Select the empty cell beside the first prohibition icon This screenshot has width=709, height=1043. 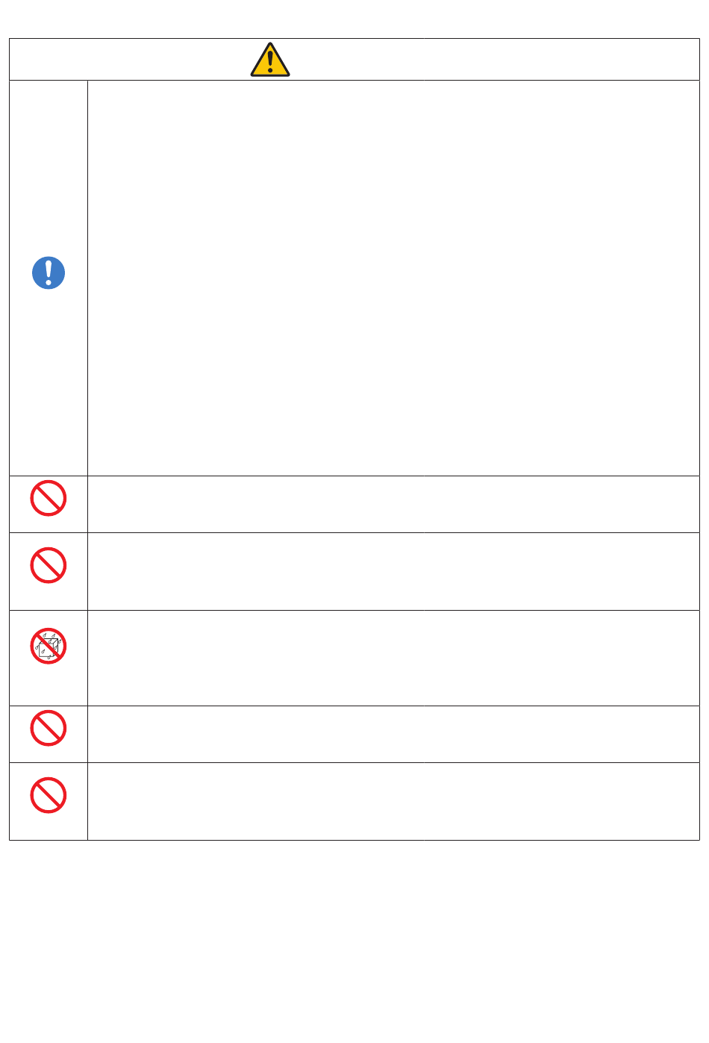point(393,504)
